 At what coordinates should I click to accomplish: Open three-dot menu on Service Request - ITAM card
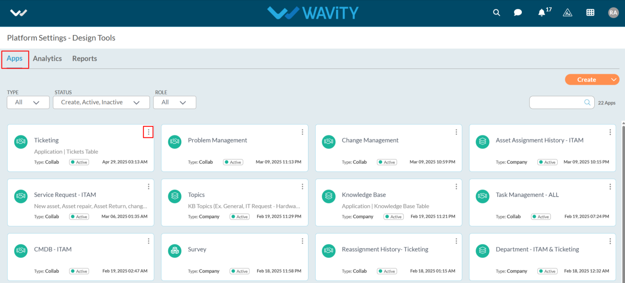click(148, 187)
